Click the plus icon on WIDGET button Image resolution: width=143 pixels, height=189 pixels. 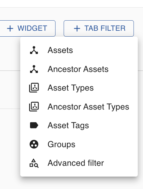[10, 28]
